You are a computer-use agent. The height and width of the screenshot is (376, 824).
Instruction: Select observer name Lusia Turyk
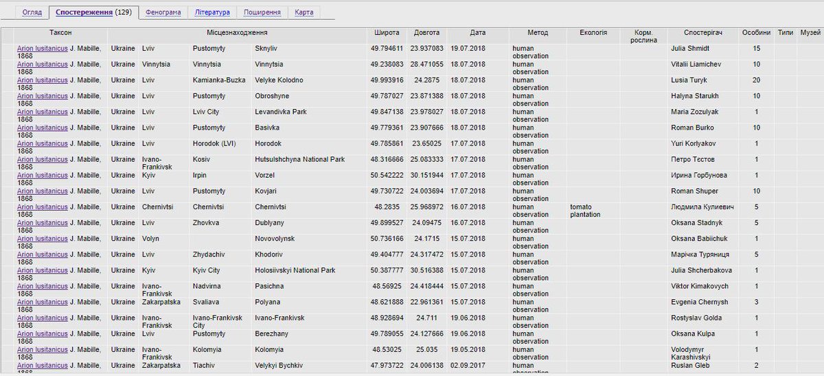point(690,80)
